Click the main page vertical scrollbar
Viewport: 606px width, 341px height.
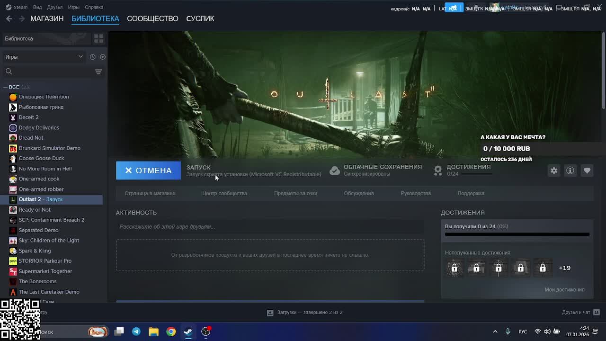(603, 70)
